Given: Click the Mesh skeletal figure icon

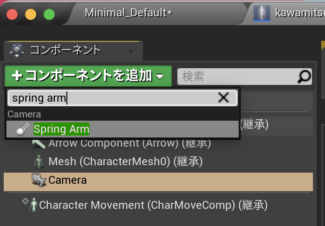Looking at the screenshot, I should coord(39,161).
